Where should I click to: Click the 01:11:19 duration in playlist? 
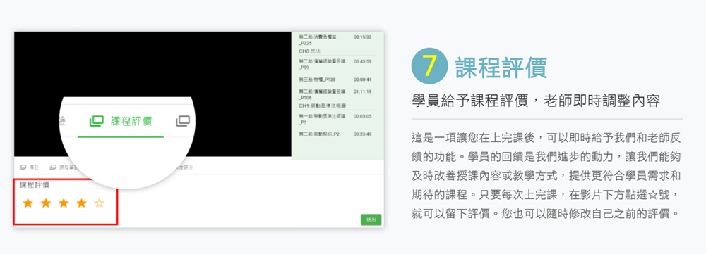(x=362, y=91)
